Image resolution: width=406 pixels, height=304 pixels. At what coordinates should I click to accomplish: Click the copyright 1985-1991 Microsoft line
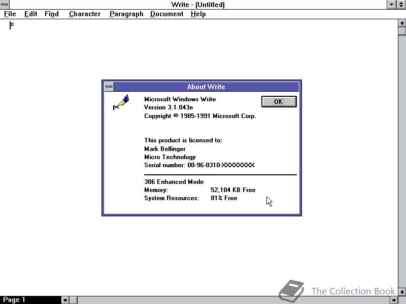click(200, 116)
